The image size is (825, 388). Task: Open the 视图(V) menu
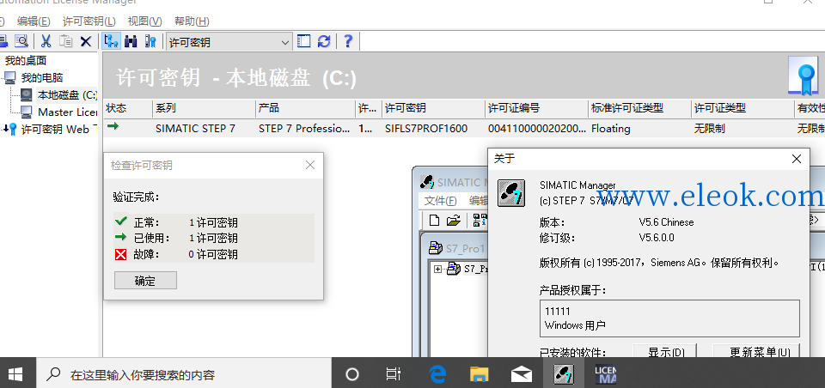tap(144, 21)
